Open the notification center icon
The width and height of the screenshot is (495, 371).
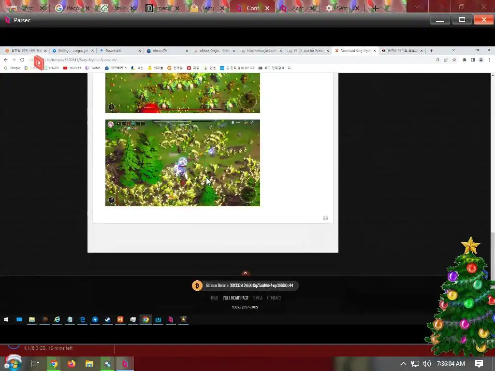pos(479,364)
